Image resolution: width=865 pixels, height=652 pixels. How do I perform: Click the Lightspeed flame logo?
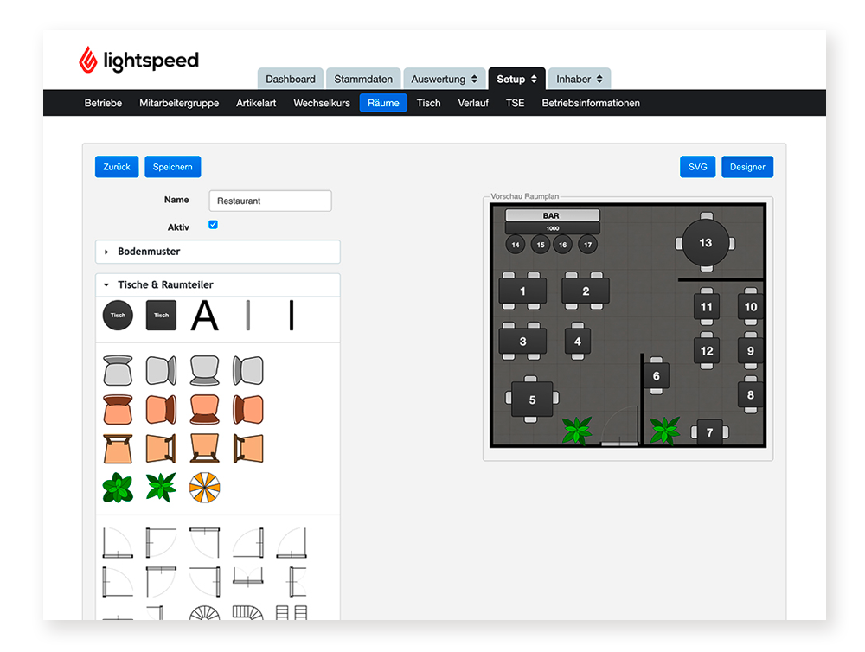[87, 60]
